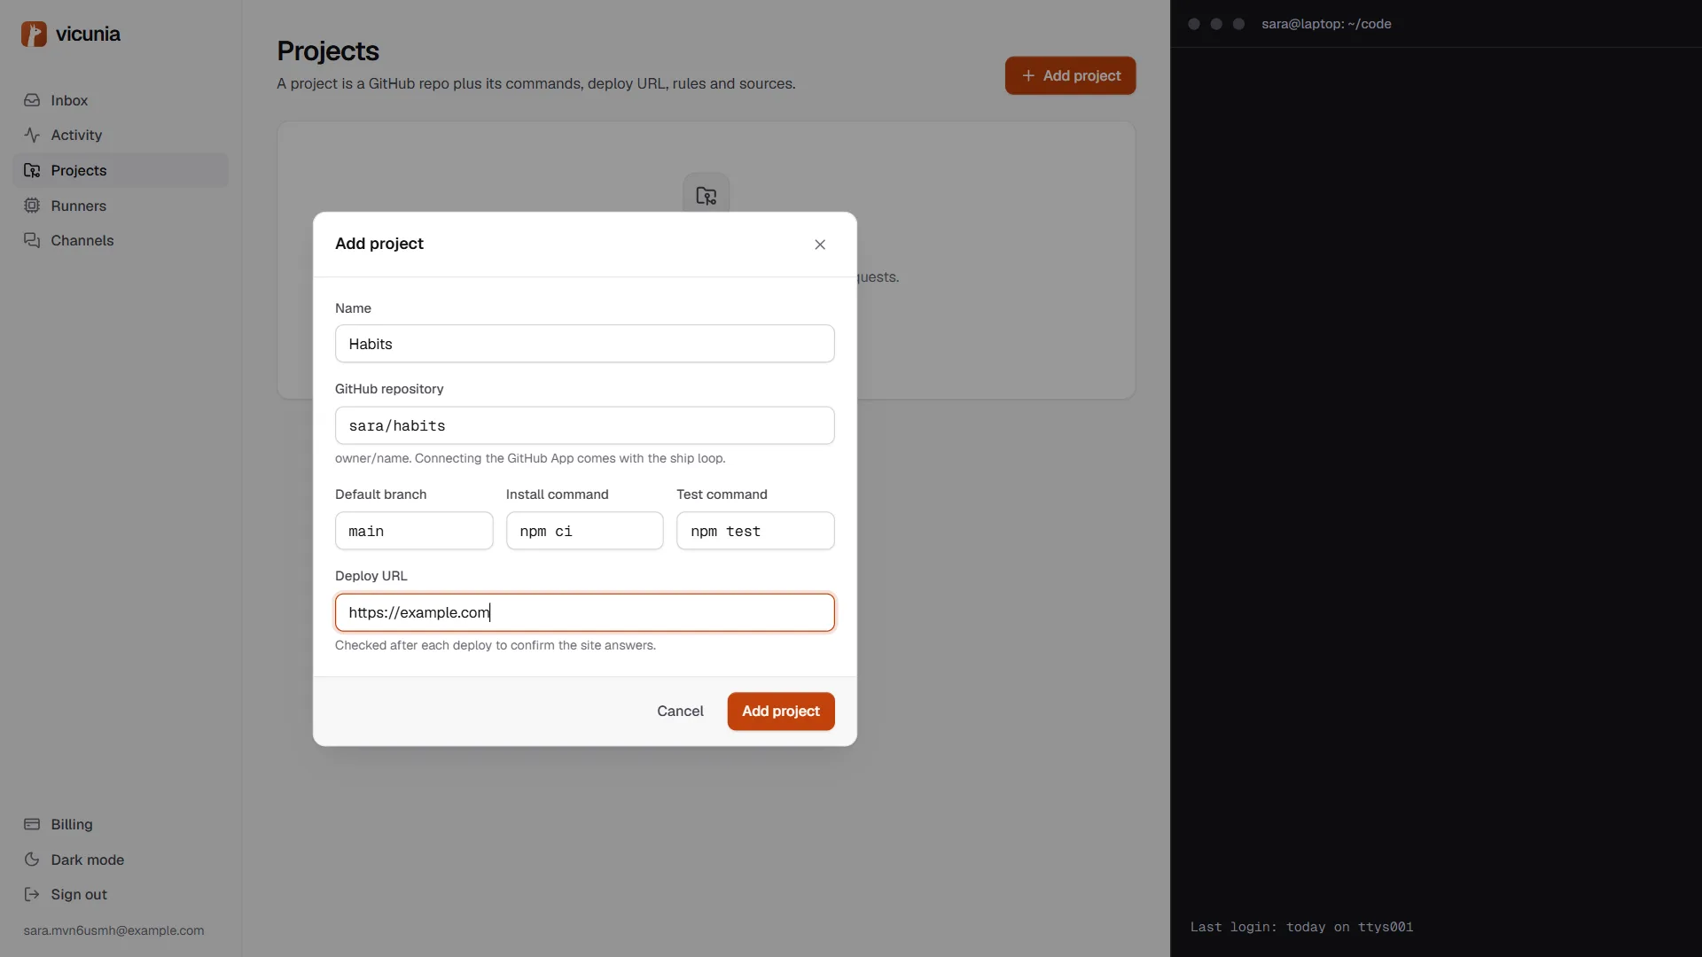This screenshot has height=957, width=1702.
Task: Click 'Checked after each deploy' helper text
Action: (x=496, y=645)
